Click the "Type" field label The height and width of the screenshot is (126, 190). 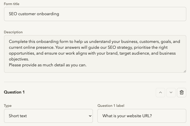pos(8,106)
